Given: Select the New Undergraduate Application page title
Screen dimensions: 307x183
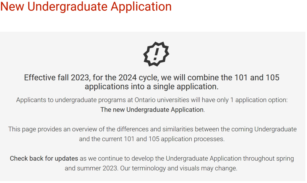Looking at the screenshot, I should pyautogui.click(x=86, y=7).
